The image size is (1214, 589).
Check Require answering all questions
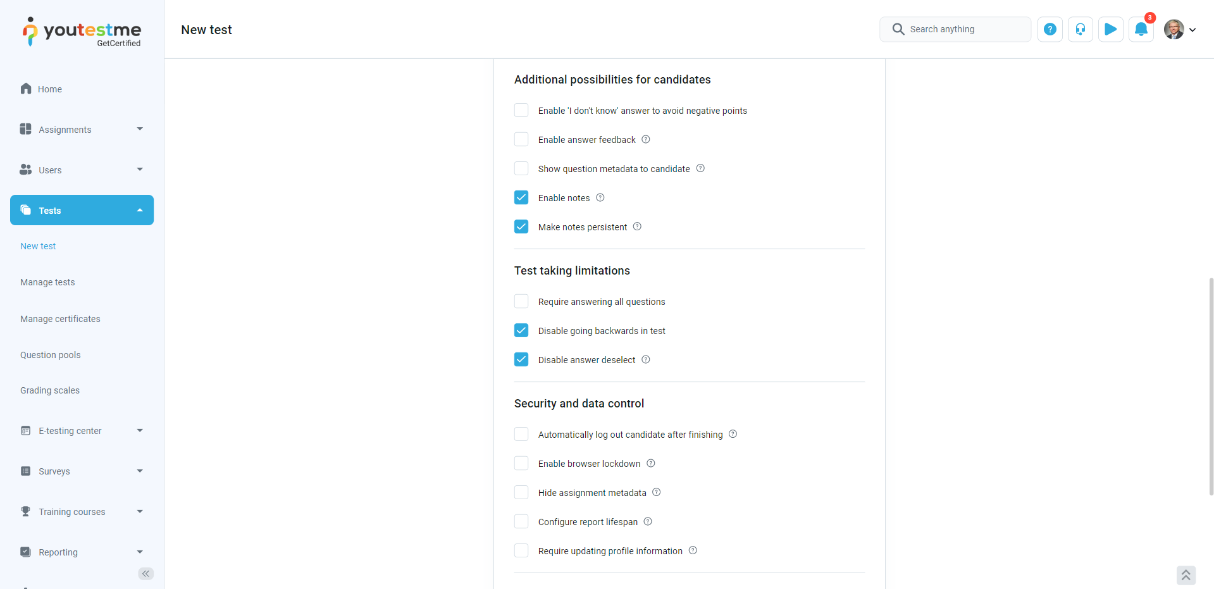tap(521, 301)
